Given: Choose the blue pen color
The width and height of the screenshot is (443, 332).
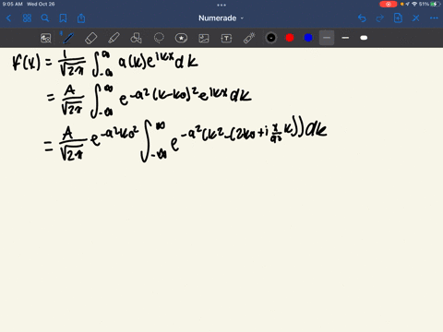Looking at the screenshot, I should pyautogui.click(x=308, y=38).
